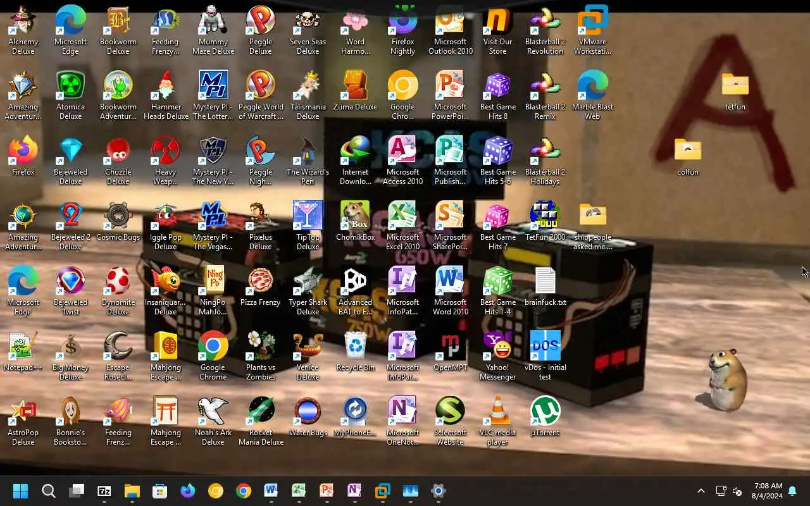Select Microsoft PowerPoint desktop shortcut
The height and width of the screenshot is (506, 810).
click(450, 96)
